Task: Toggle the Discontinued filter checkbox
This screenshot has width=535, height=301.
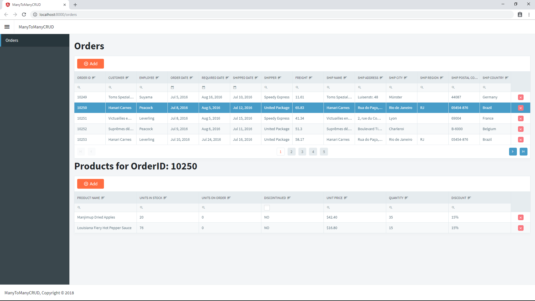Action: (267, 208)
